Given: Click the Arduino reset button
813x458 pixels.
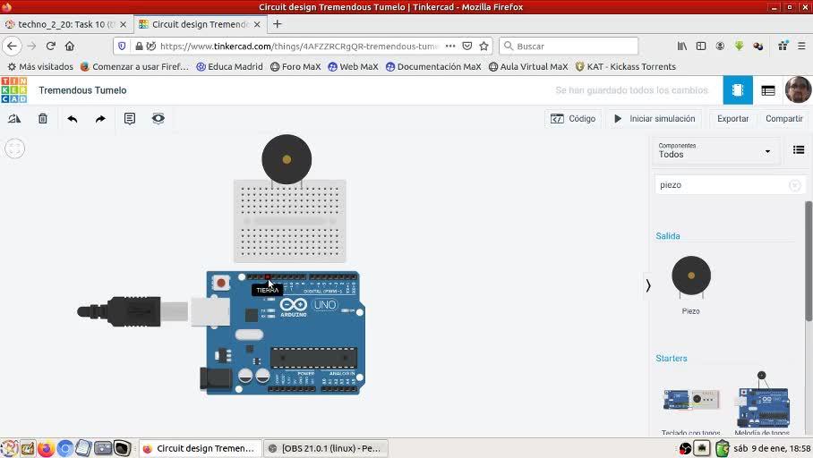Looking at the screenshot, I should (221, 283).
